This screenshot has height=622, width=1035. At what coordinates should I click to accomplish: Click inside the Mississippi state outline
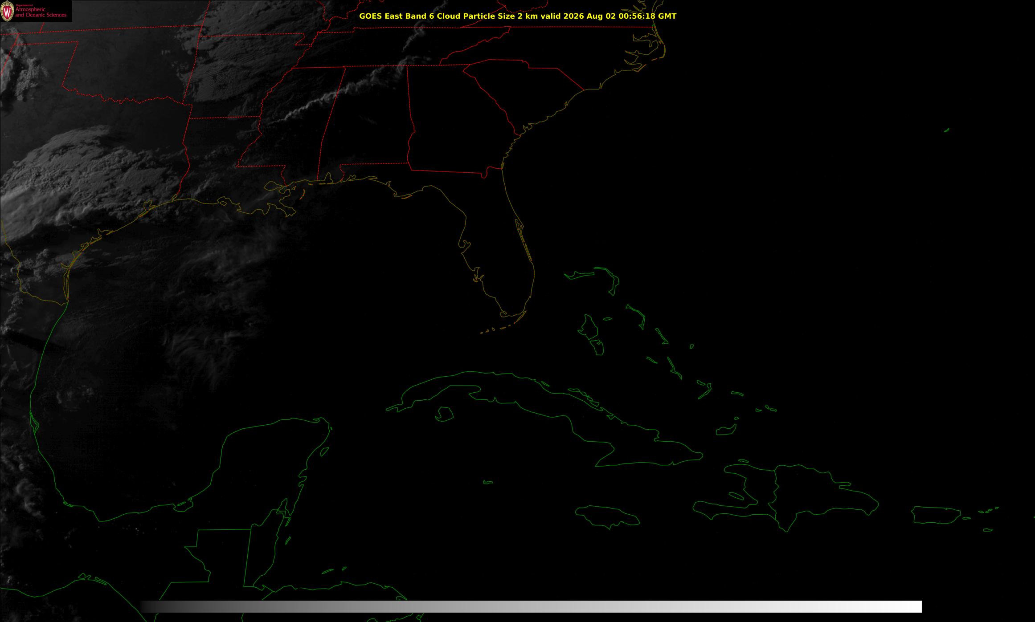tap(290, 125)
